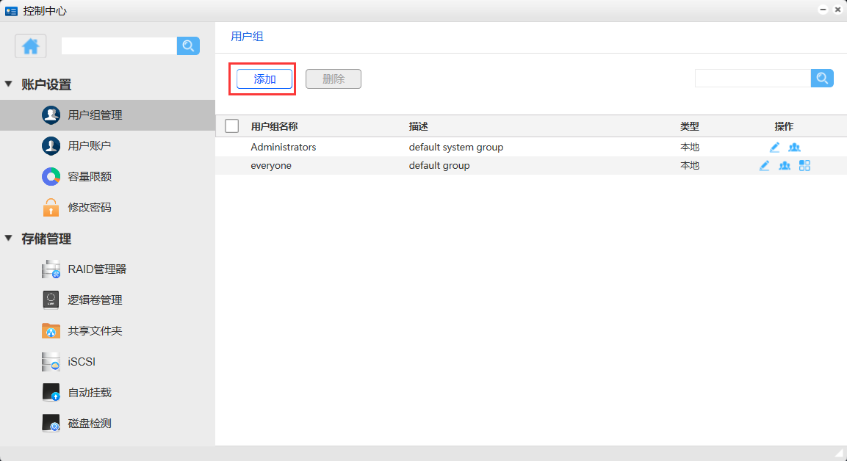
Task: Collapse the 存储管理 section
Action: coord(8,239)
